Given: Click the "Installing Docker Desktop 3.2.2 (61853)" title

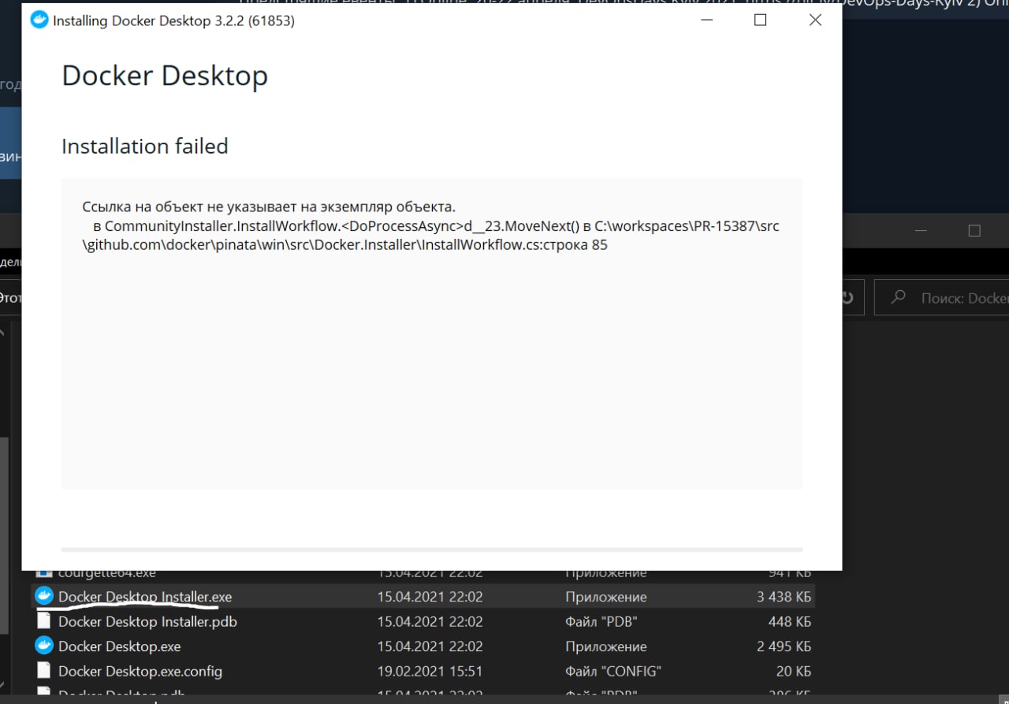Looking at the screenshot, I should (173, 21).
